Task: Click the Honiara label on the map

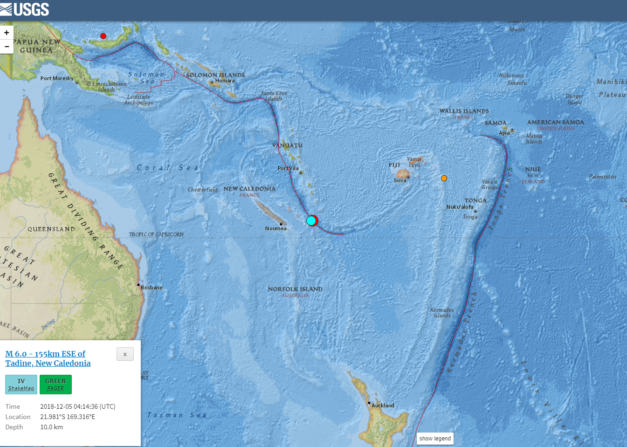Action: [225, 81]
